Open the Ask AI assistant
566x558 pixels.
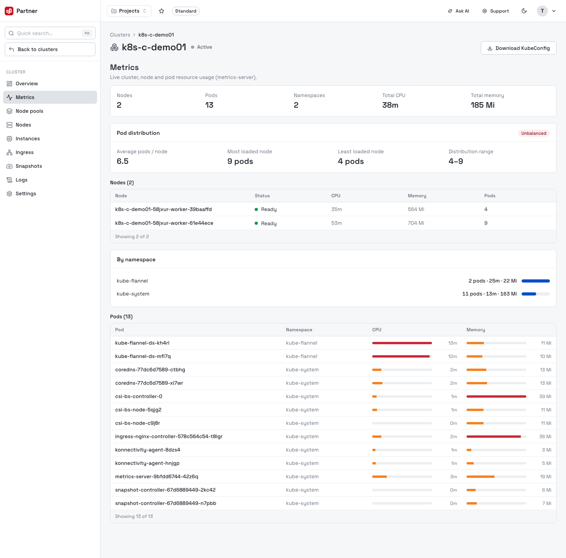click(x=458, y=11)
